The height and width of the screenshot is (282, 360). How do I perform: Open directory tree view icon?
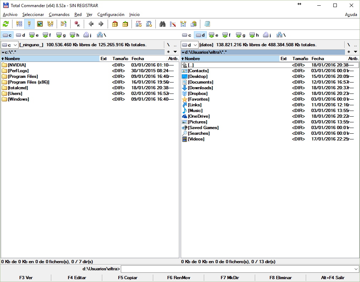[x=50, y=24]
